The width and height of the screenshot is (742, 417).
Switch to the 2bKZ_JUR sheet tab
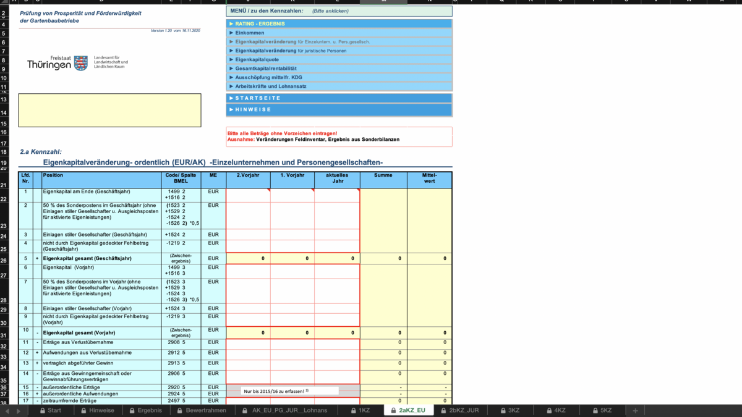(x=459, y=410)
